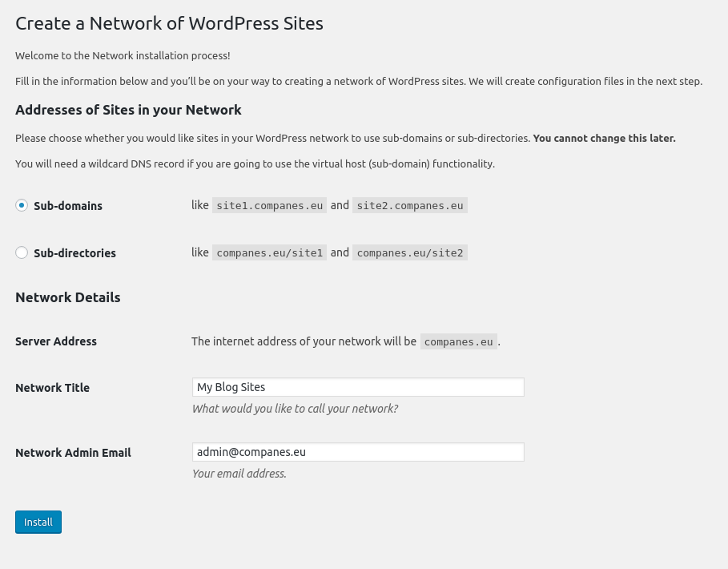Select the Sub-directories radio button

(x=22, y=252)
